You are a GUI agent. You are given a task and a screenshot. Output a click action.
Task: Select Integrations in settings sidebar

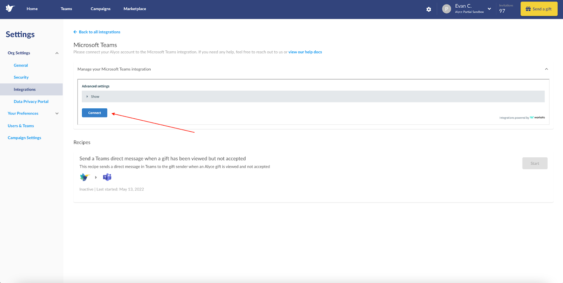pyautogui.click(x=31, y=89)
